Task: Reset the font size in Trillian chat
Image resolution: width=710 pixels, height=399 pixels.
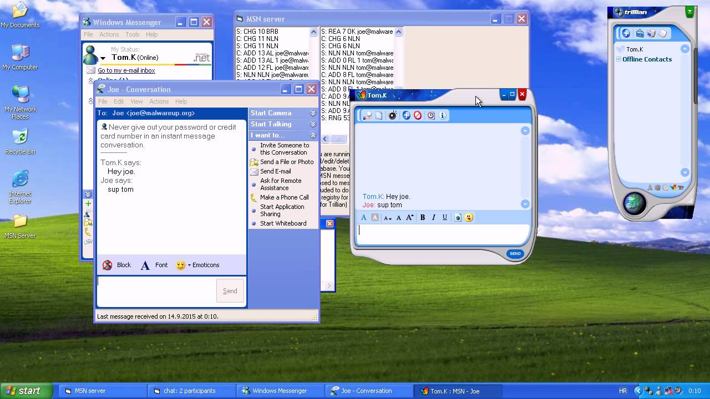Action: pos(398,218)
